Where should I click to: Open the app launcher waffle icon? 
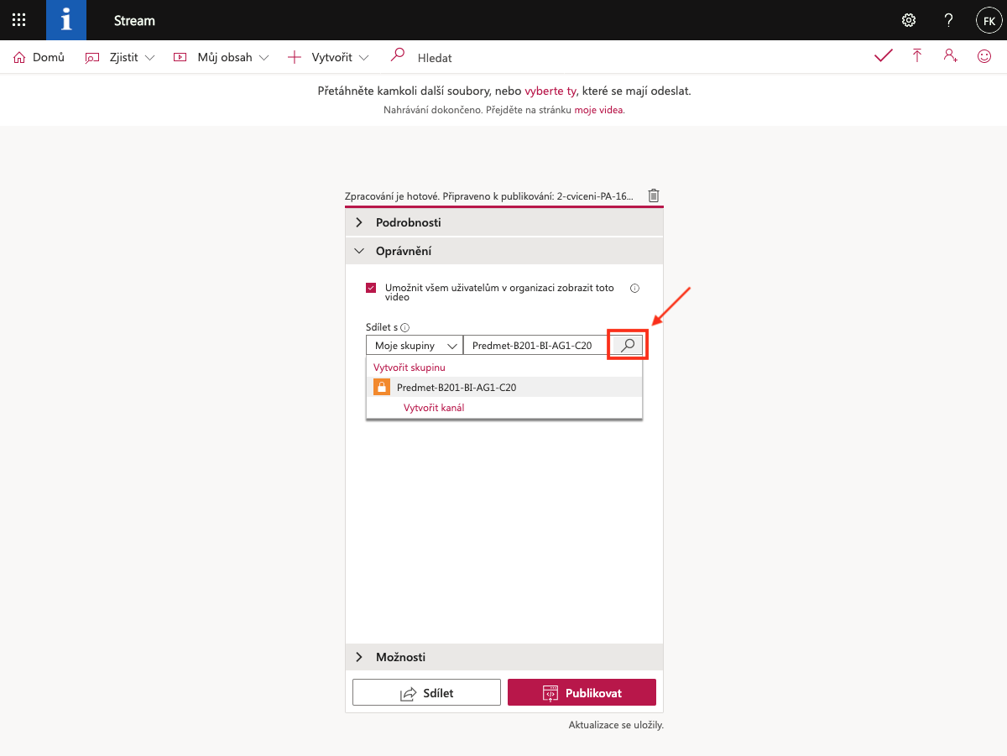18,20
